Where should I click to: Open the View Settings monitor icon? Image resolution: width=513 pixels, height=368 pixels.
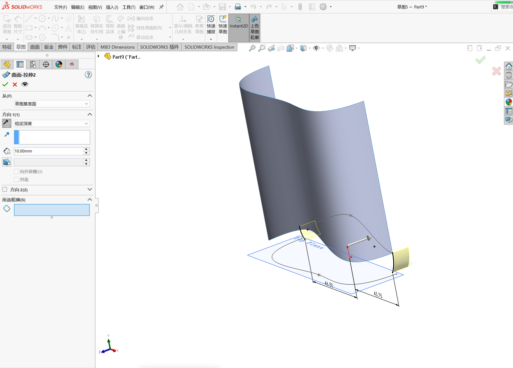click(352, 48)
